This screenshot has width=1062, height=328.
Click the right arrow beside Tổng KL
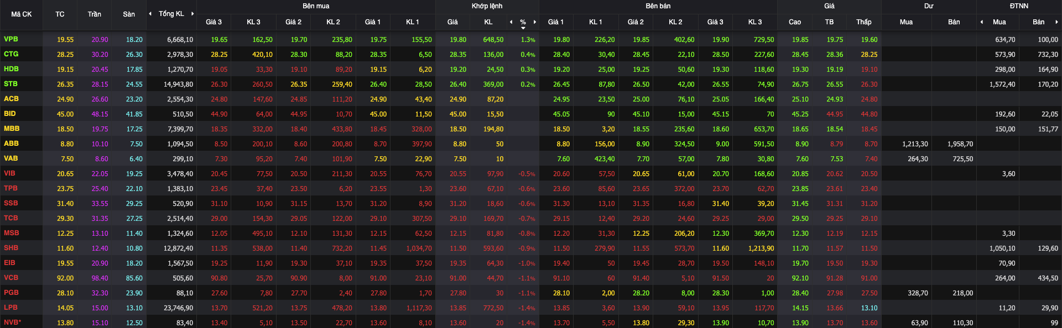pyautogui.click(x=192, y=14)
